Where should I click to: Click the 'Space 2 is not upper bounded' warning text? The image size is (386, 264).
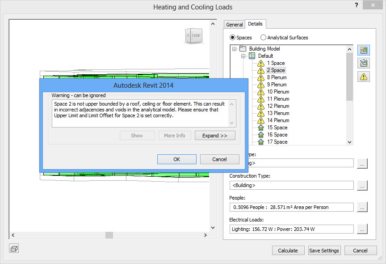click(x=139, y=110)
